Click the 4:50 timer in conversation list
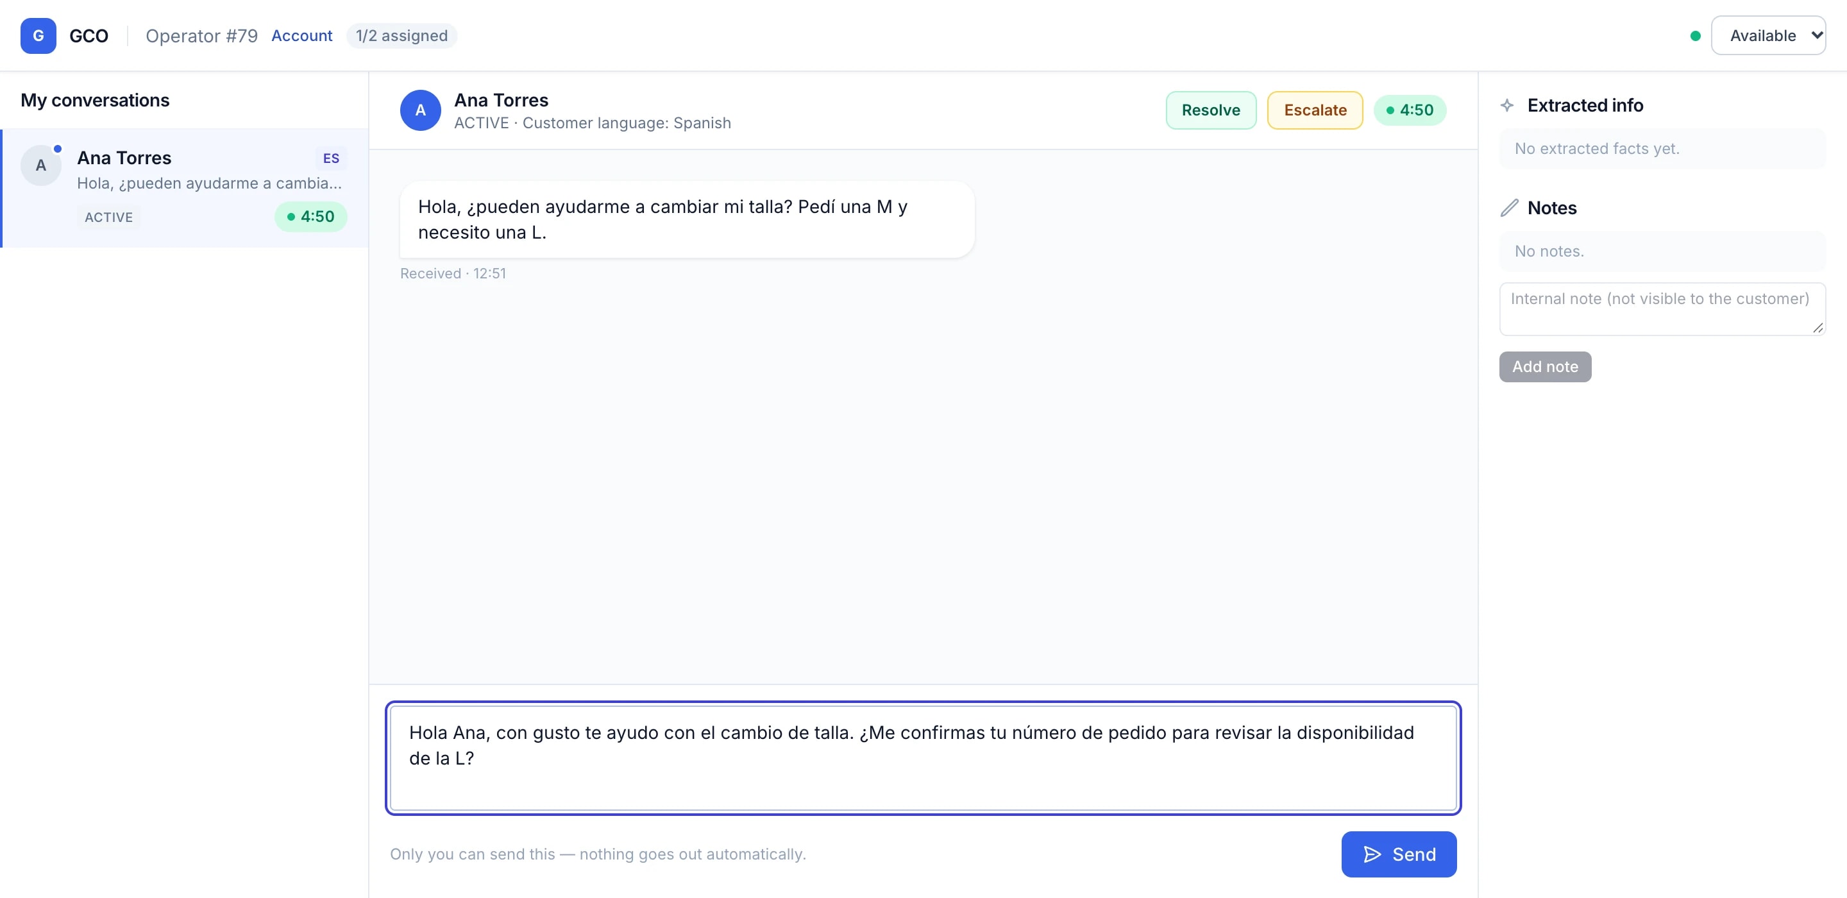 (310, 217)
